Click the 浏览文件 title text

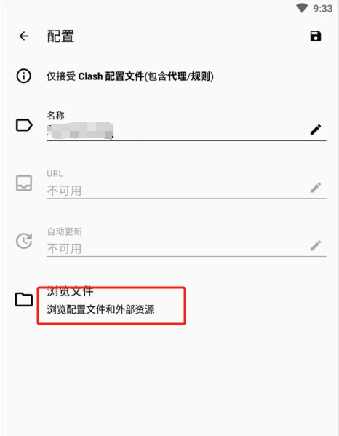(x=70, y=291)
